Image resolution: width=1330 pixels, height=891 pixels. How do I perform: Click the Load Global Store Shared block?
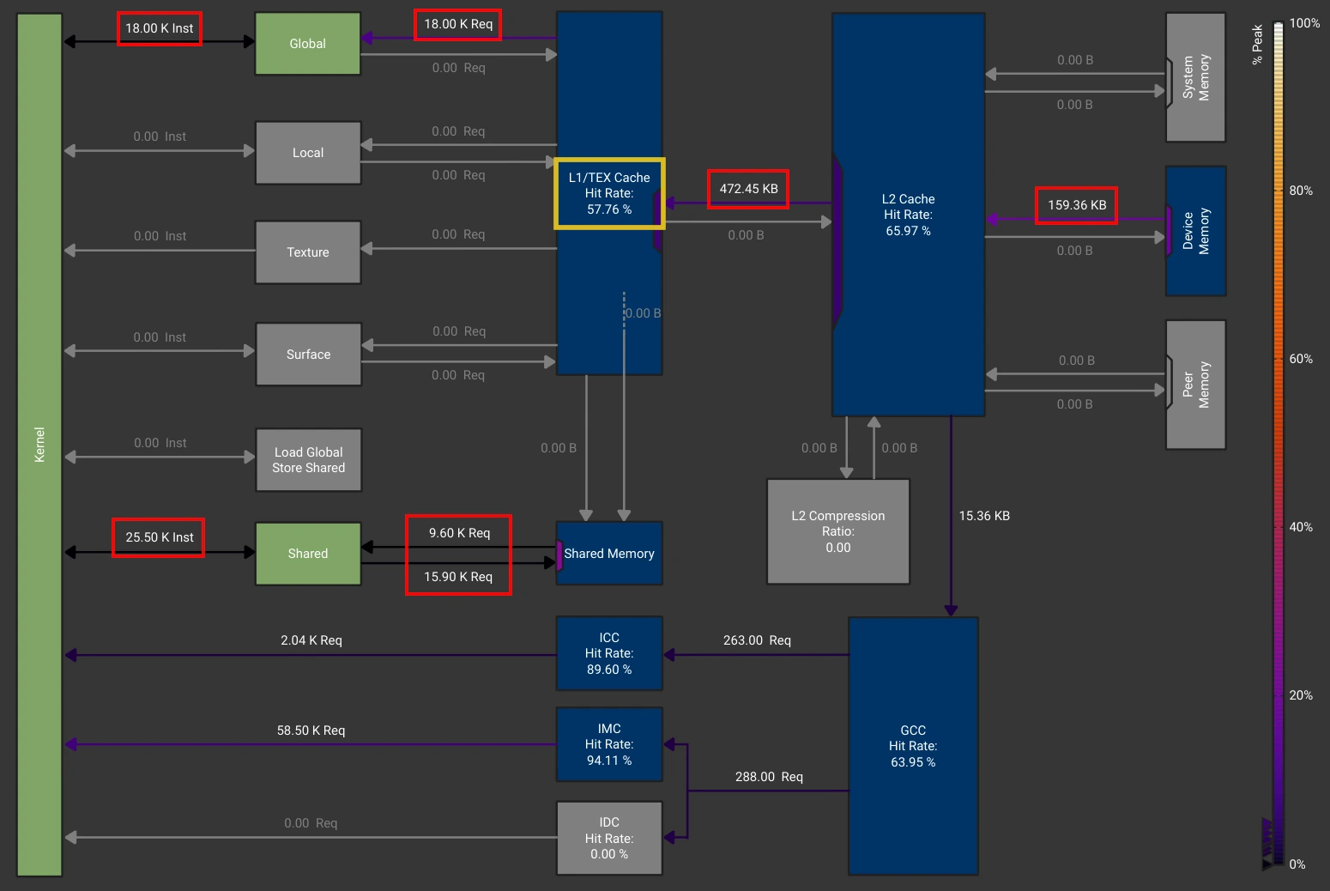(x=308, y=460)
